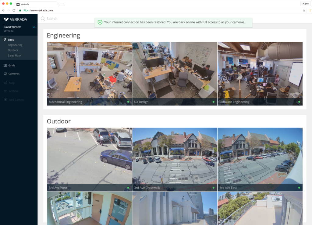Click the 3rd Ave Crosswalk camera label
This screenshot has height=225, width=312.
[x=147, y=188]
